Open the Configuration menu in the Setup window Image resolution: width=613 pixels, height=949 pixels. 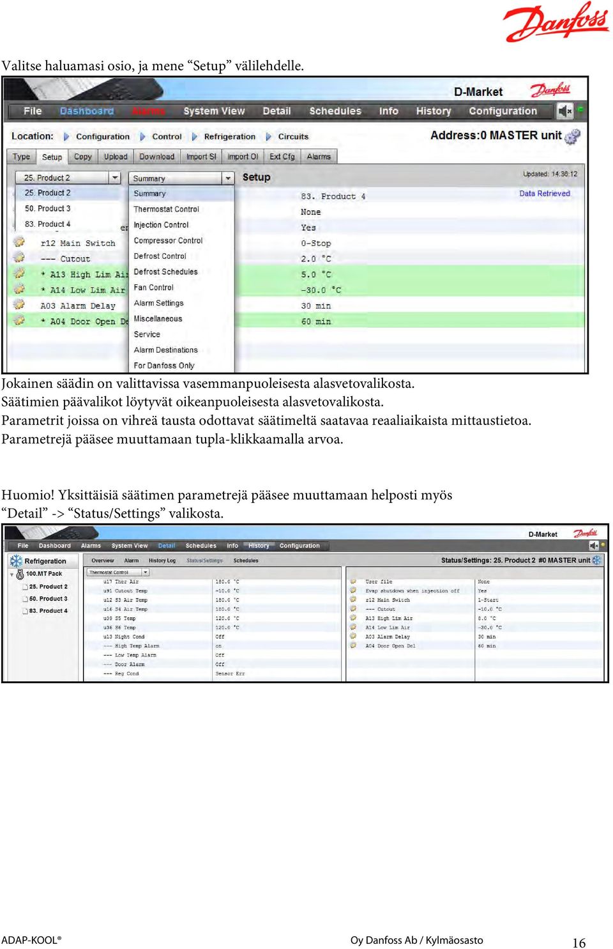[503, 111]
